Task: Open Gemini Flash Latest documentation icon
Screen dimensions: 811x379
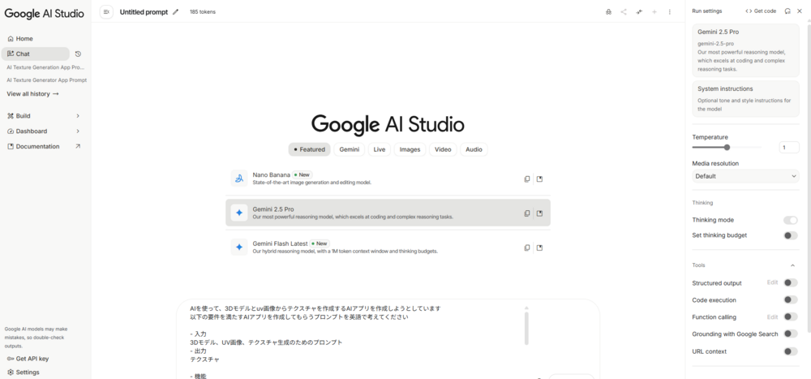Action: [x=539, y=248]
